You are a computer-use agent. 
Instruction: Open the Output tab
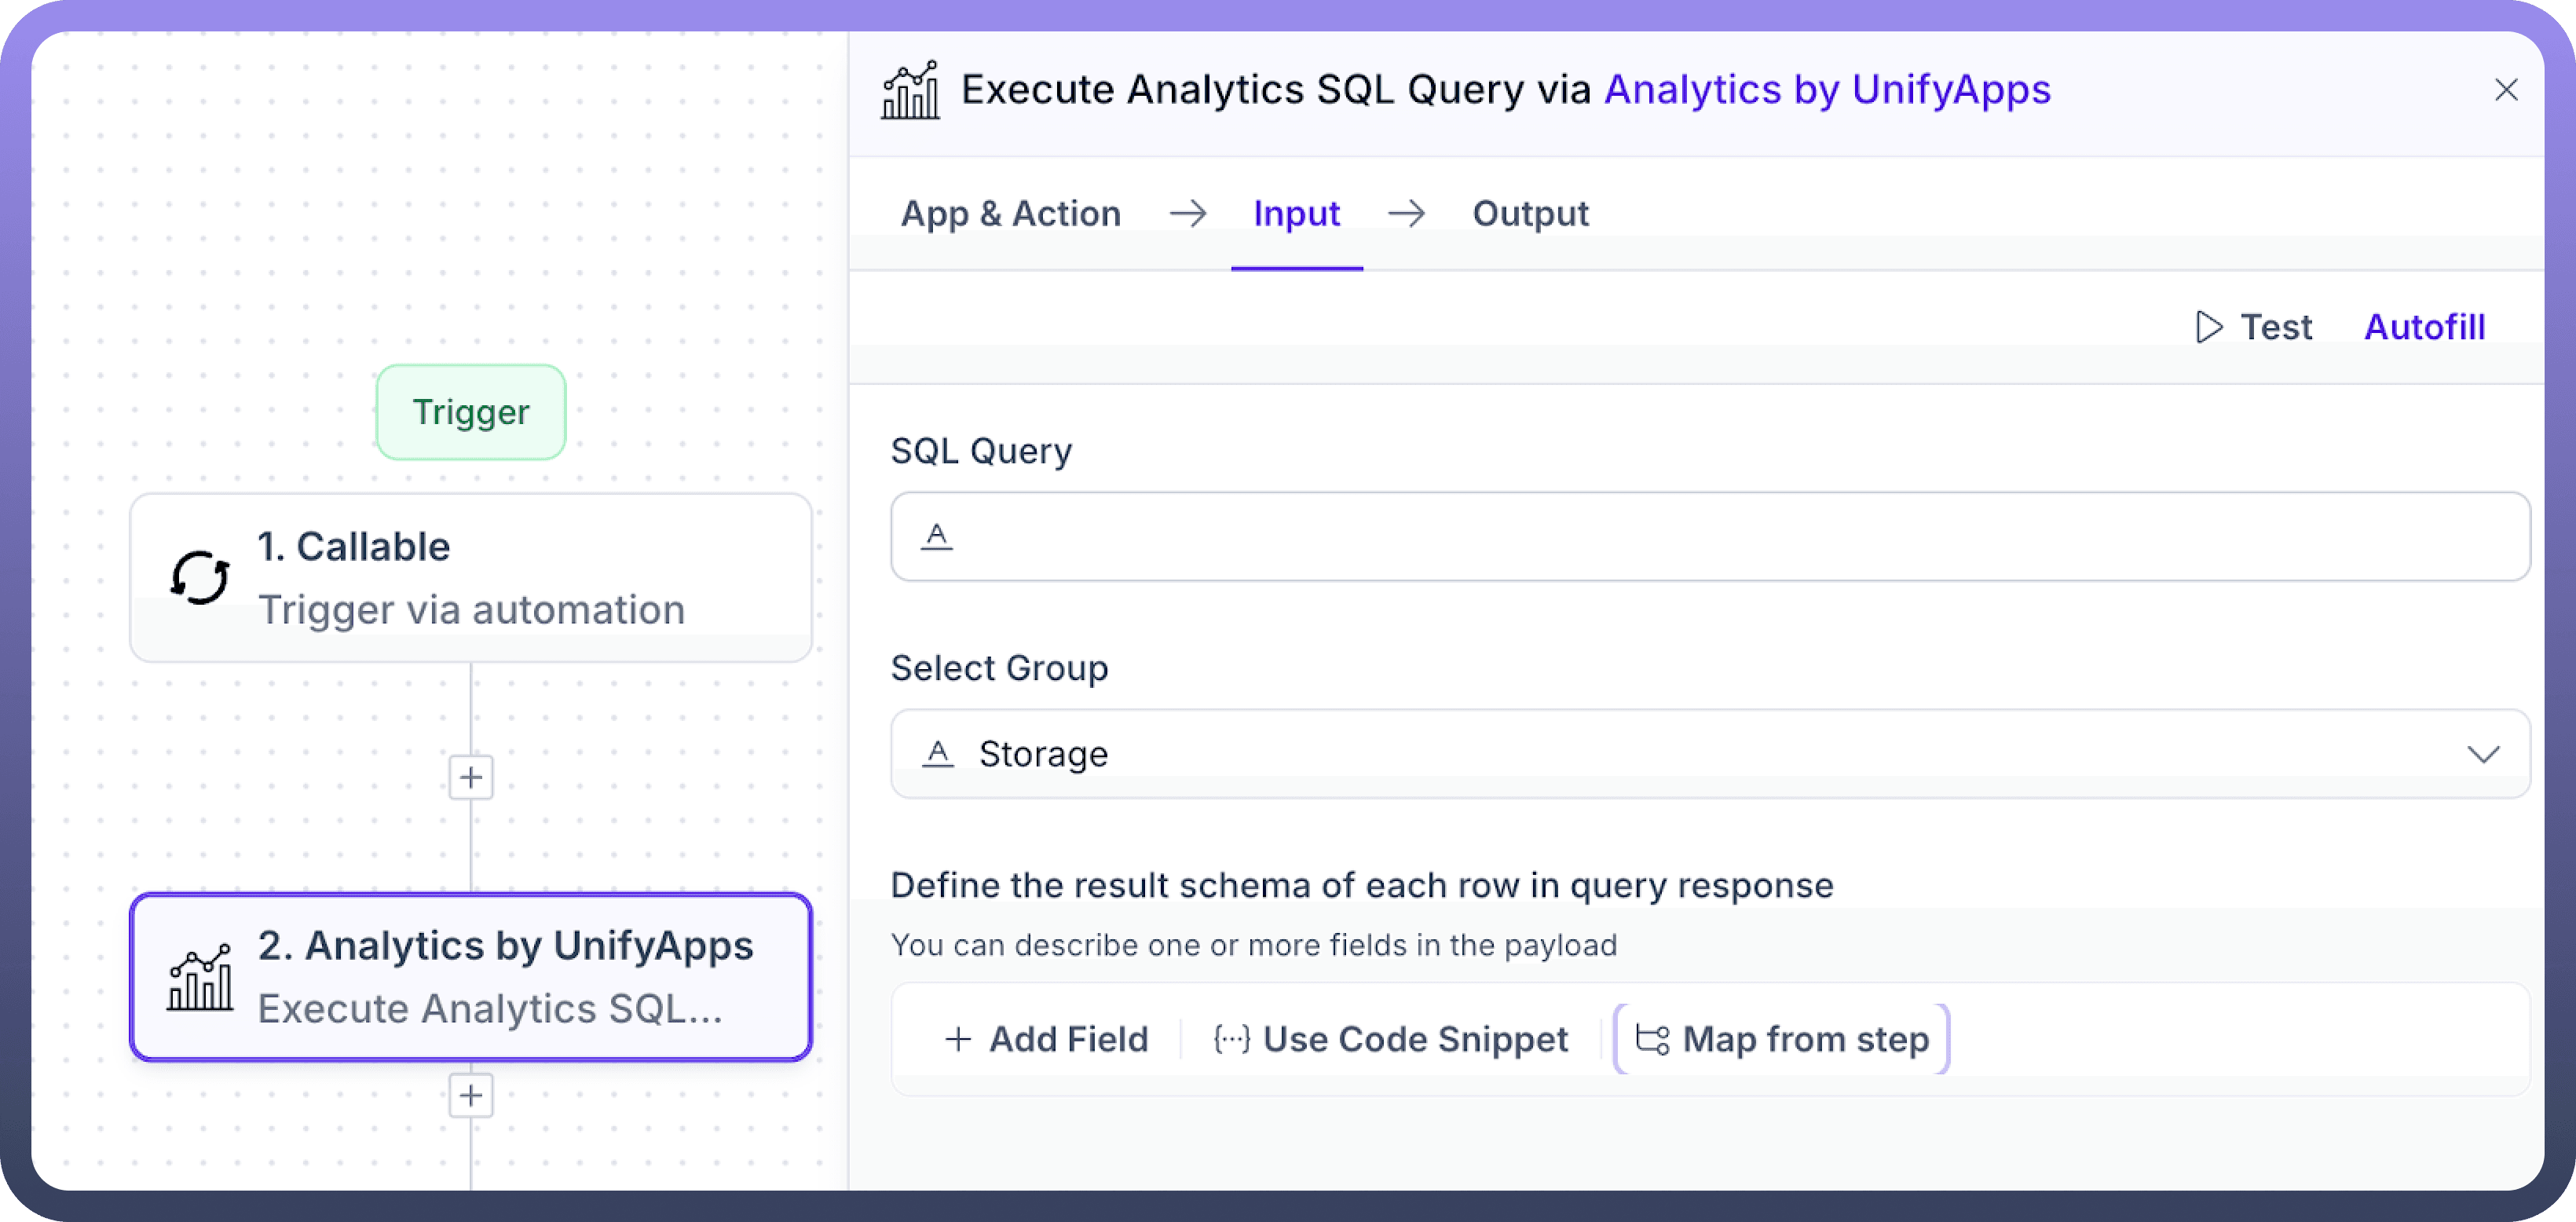click(1530, 214)
